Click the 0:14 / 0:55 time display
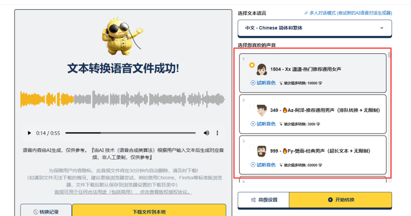Viewport: 411px width, 216px height. click(48, 133)
